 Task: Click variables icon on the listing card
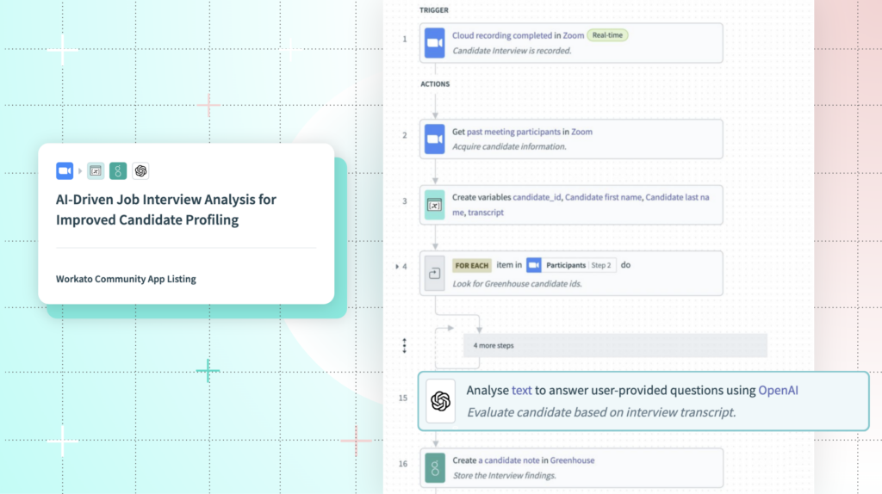pos(96,171)
